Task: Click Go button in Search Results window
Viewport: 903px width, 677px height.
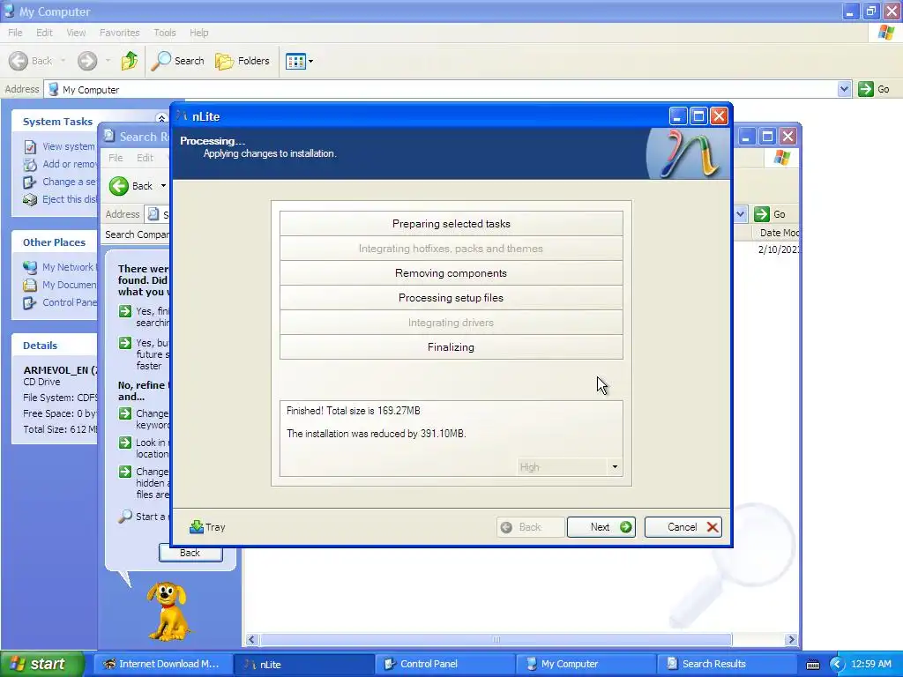Action: (770, 214)
